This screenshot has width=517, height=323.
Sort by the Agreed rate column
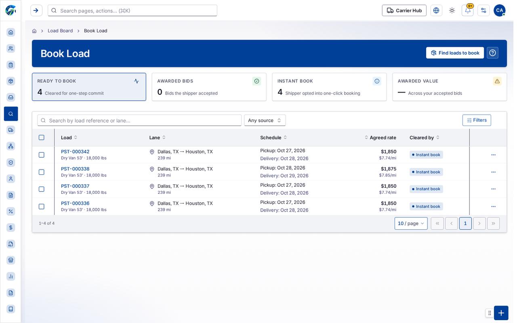[x=380, y=138]
